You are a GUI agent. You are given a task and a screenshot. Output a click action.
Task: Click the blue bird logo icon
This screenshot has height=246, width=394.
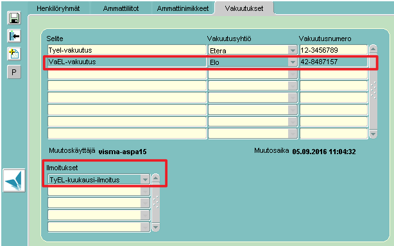point(14,180)
